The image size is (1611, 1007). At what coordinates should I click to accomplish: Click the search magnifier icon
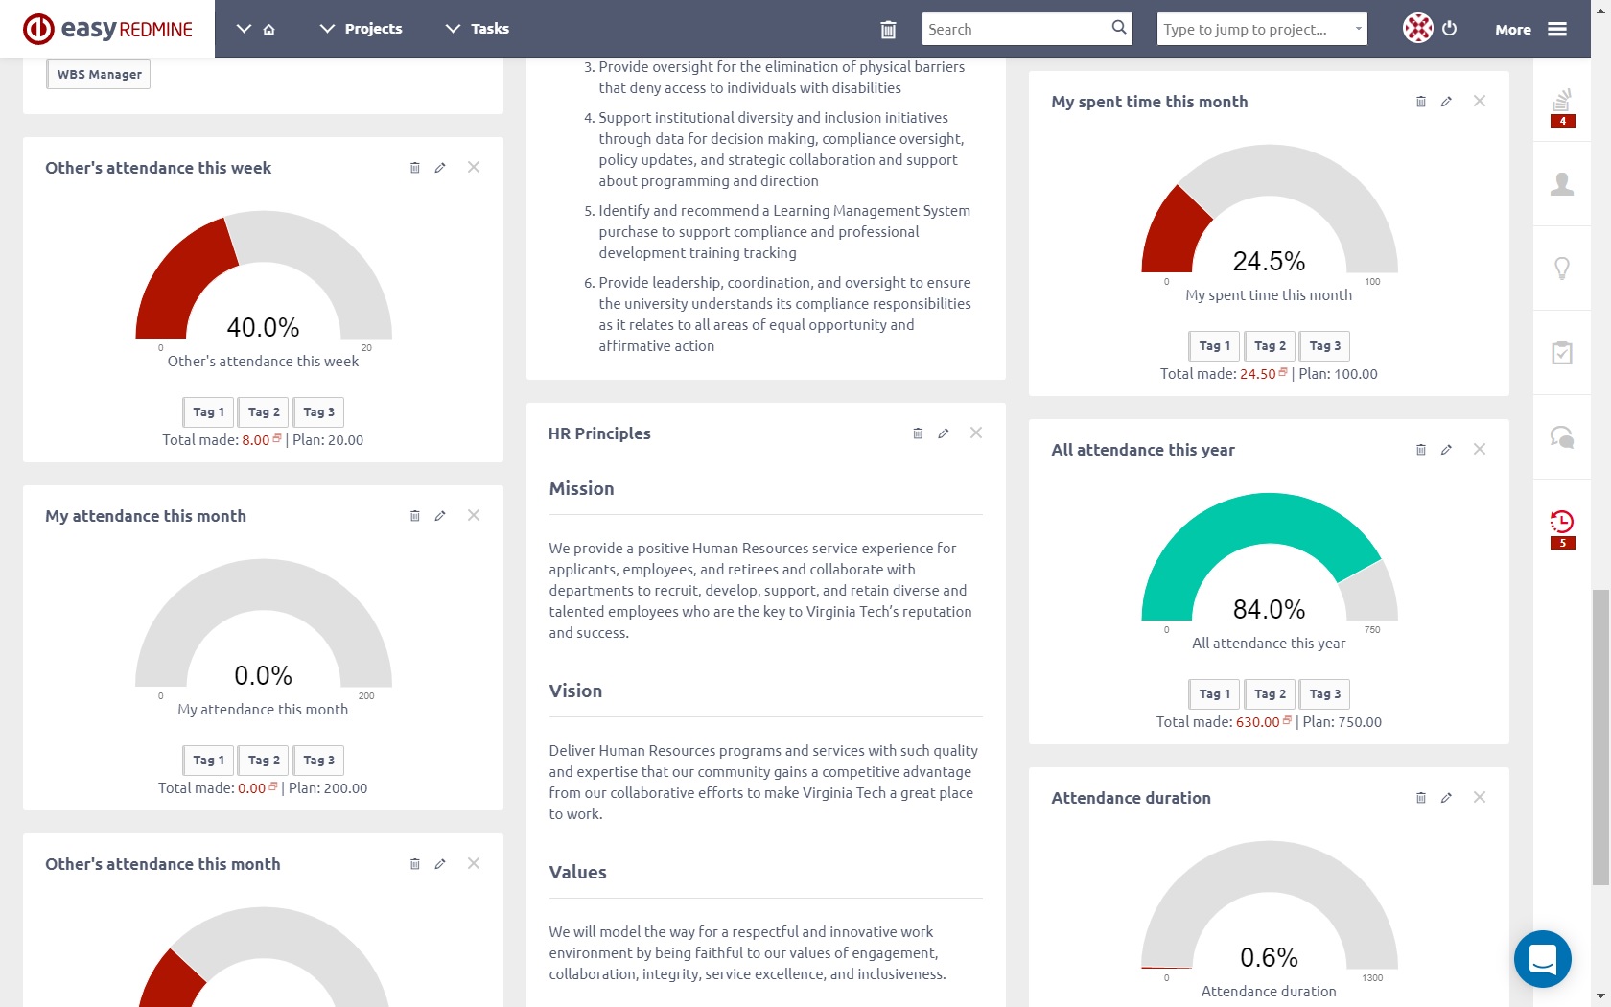point(1118,28)
